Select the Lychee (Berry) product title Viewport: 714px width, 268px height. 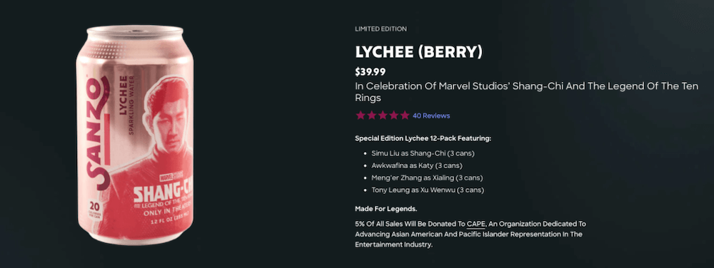pyautogui.click(x=418, y=52)
